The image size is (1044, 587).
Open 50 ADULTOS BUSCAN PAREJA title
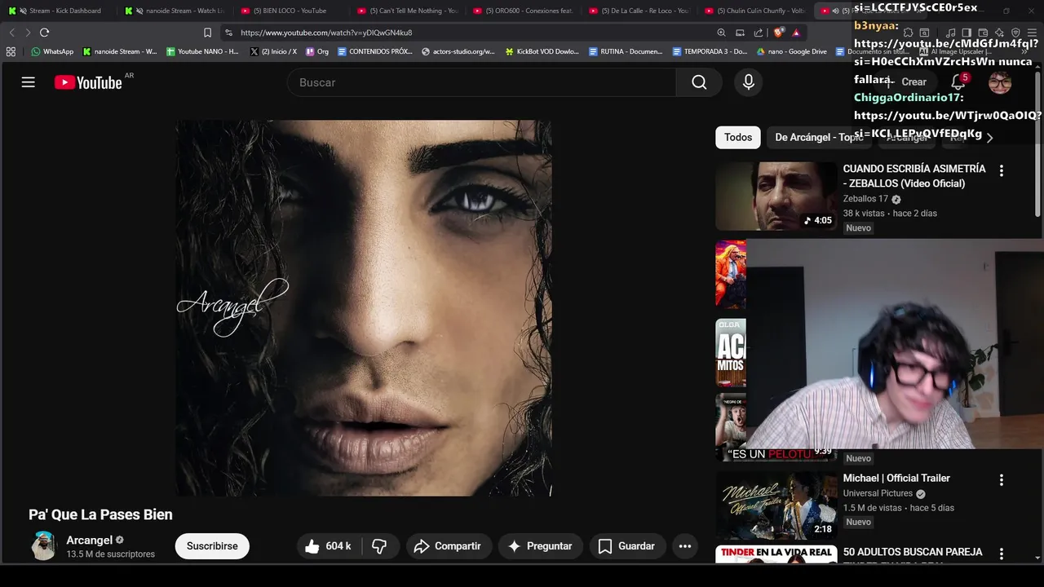(913, 552)
